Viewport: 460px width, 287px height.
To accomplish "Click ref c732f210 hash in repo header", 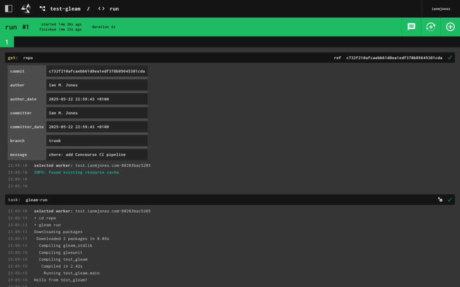I will pos(394,58).
